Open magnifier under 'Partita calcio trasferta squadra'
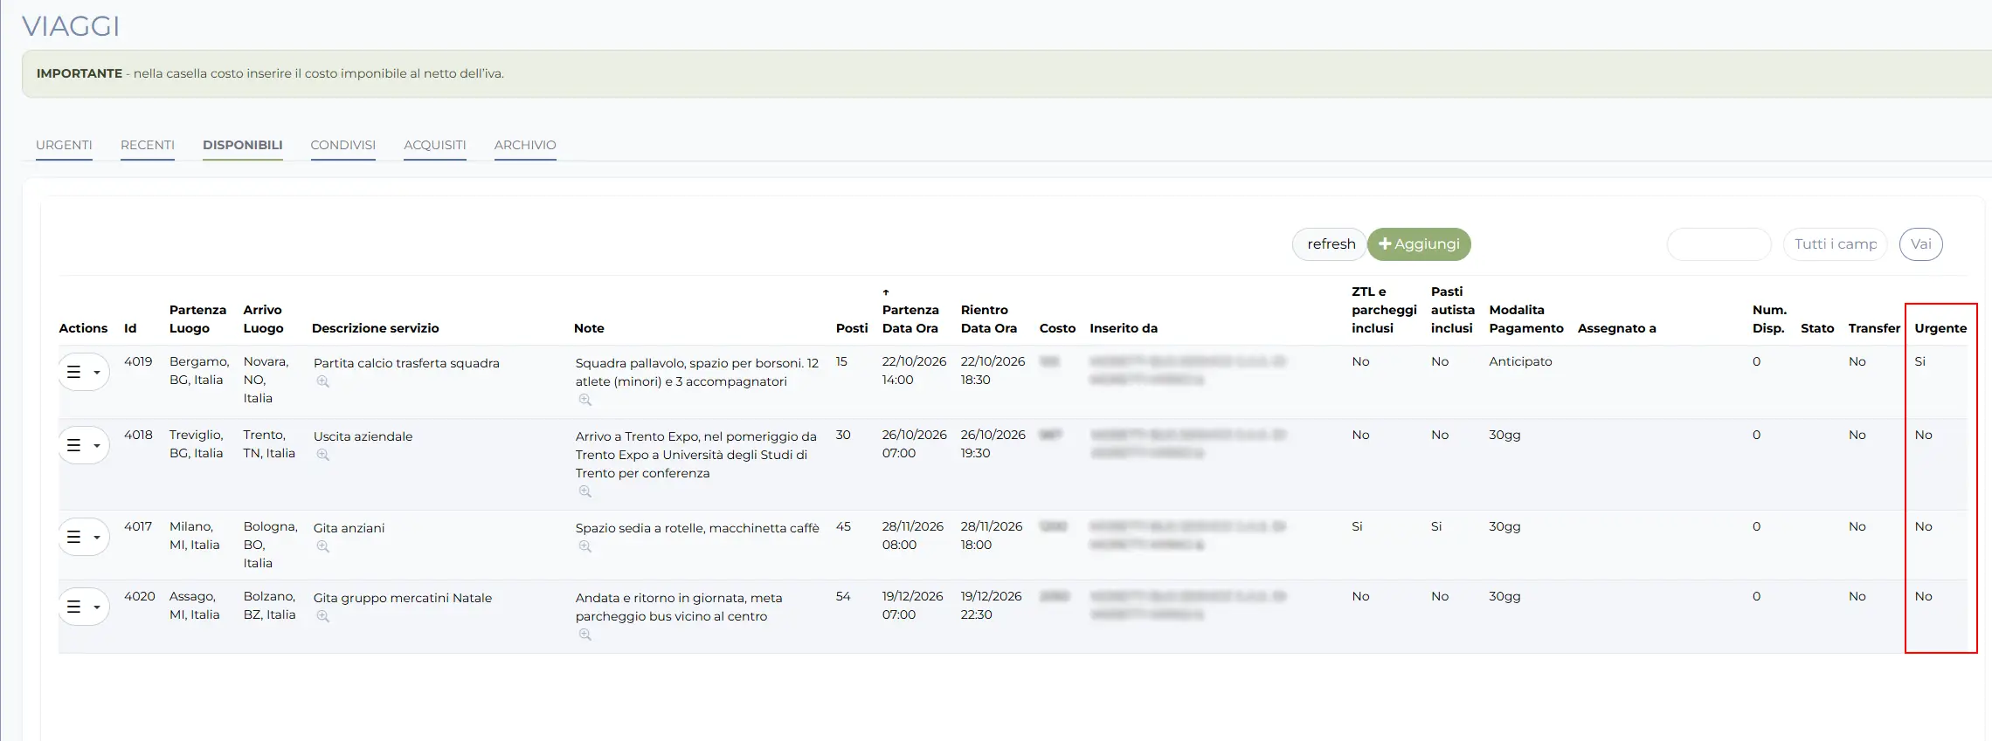Screen dimensions: 1992x741 323,381
